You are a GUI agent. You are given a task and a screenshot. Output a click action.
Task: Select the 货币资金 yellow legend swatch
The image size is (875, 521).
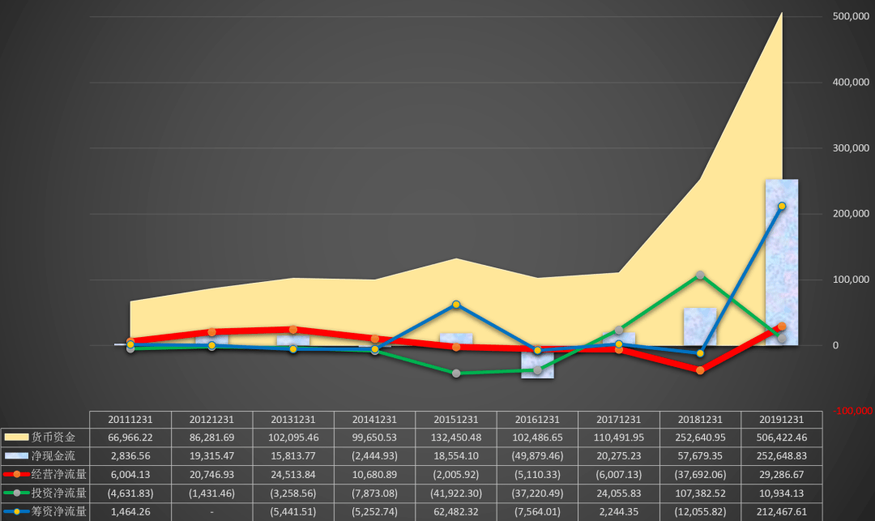click(16, 438)
